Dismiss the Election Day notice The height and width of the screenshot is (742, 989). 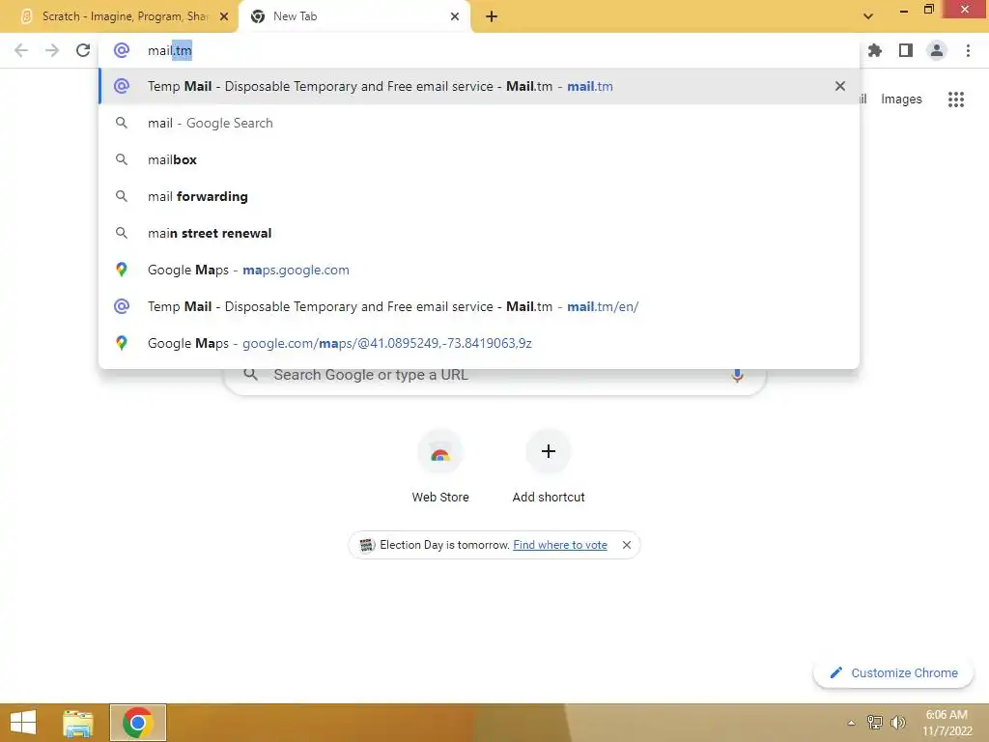tap(626, 545)
